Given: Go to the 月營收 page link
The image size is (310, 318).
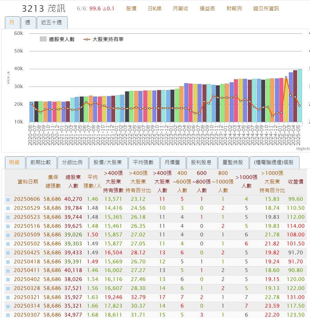Looking at the screenshot, I should pos(180,8).
